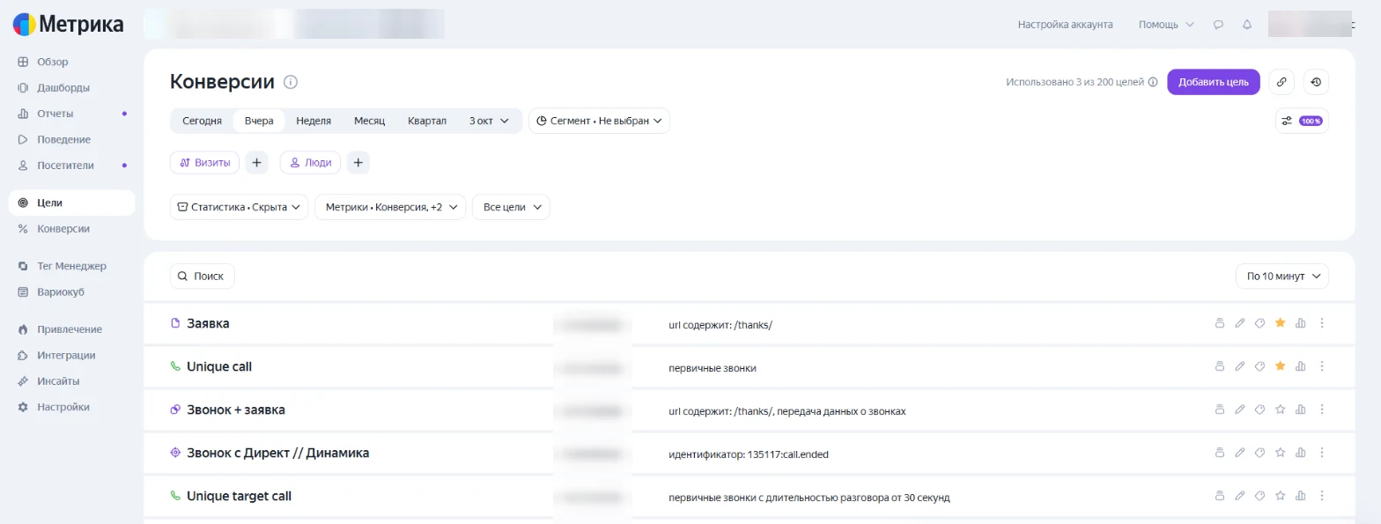Viewport: 1381px width, 524px height.
Task: Expand the Метрики • Конверсия, +2 dropdown
Action: coord(389,207)
